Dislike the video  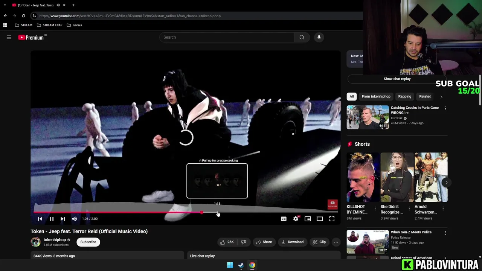tap(244, 242)
